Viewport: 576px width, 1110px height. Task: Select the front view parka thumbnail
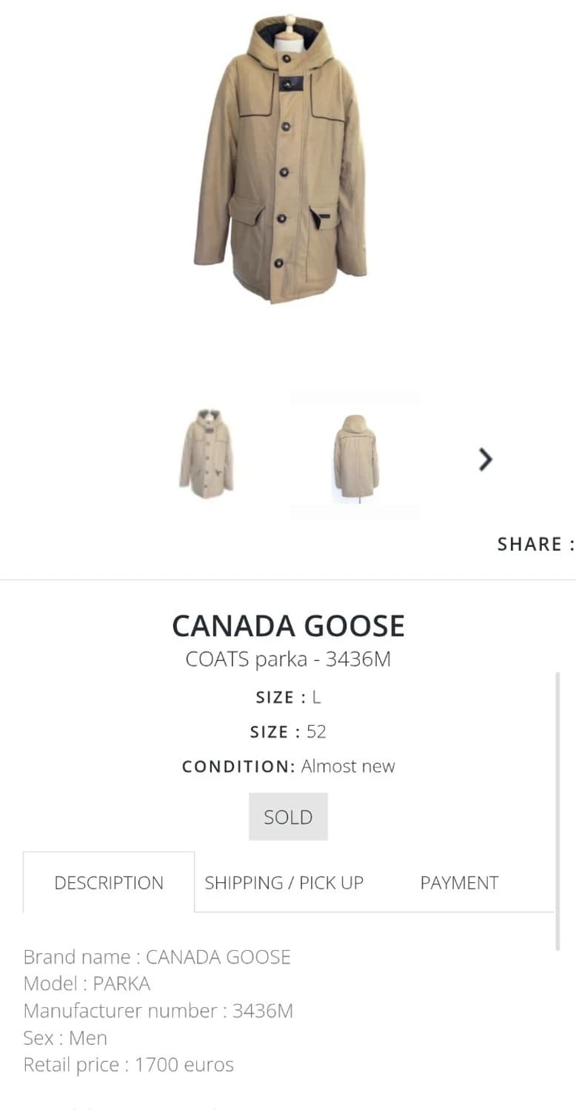[x=207, y=454]
